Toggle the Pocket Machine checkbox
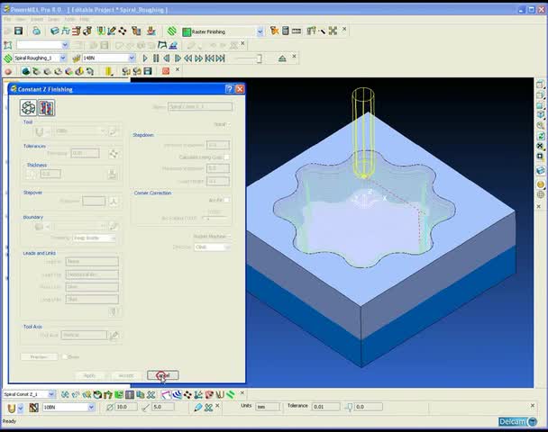Image resolution: width=548 pixels, height=432 pixels. point(229,237)
